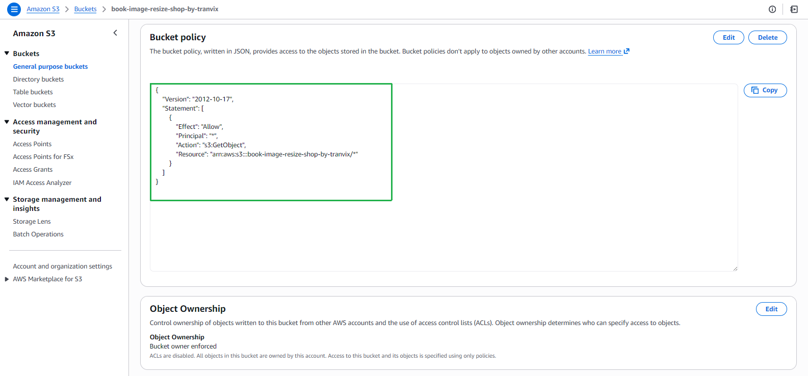Open Amazon S3 breadcrumb link
Image resolution: width=808 pixels, height=376 pixels.
43,9
